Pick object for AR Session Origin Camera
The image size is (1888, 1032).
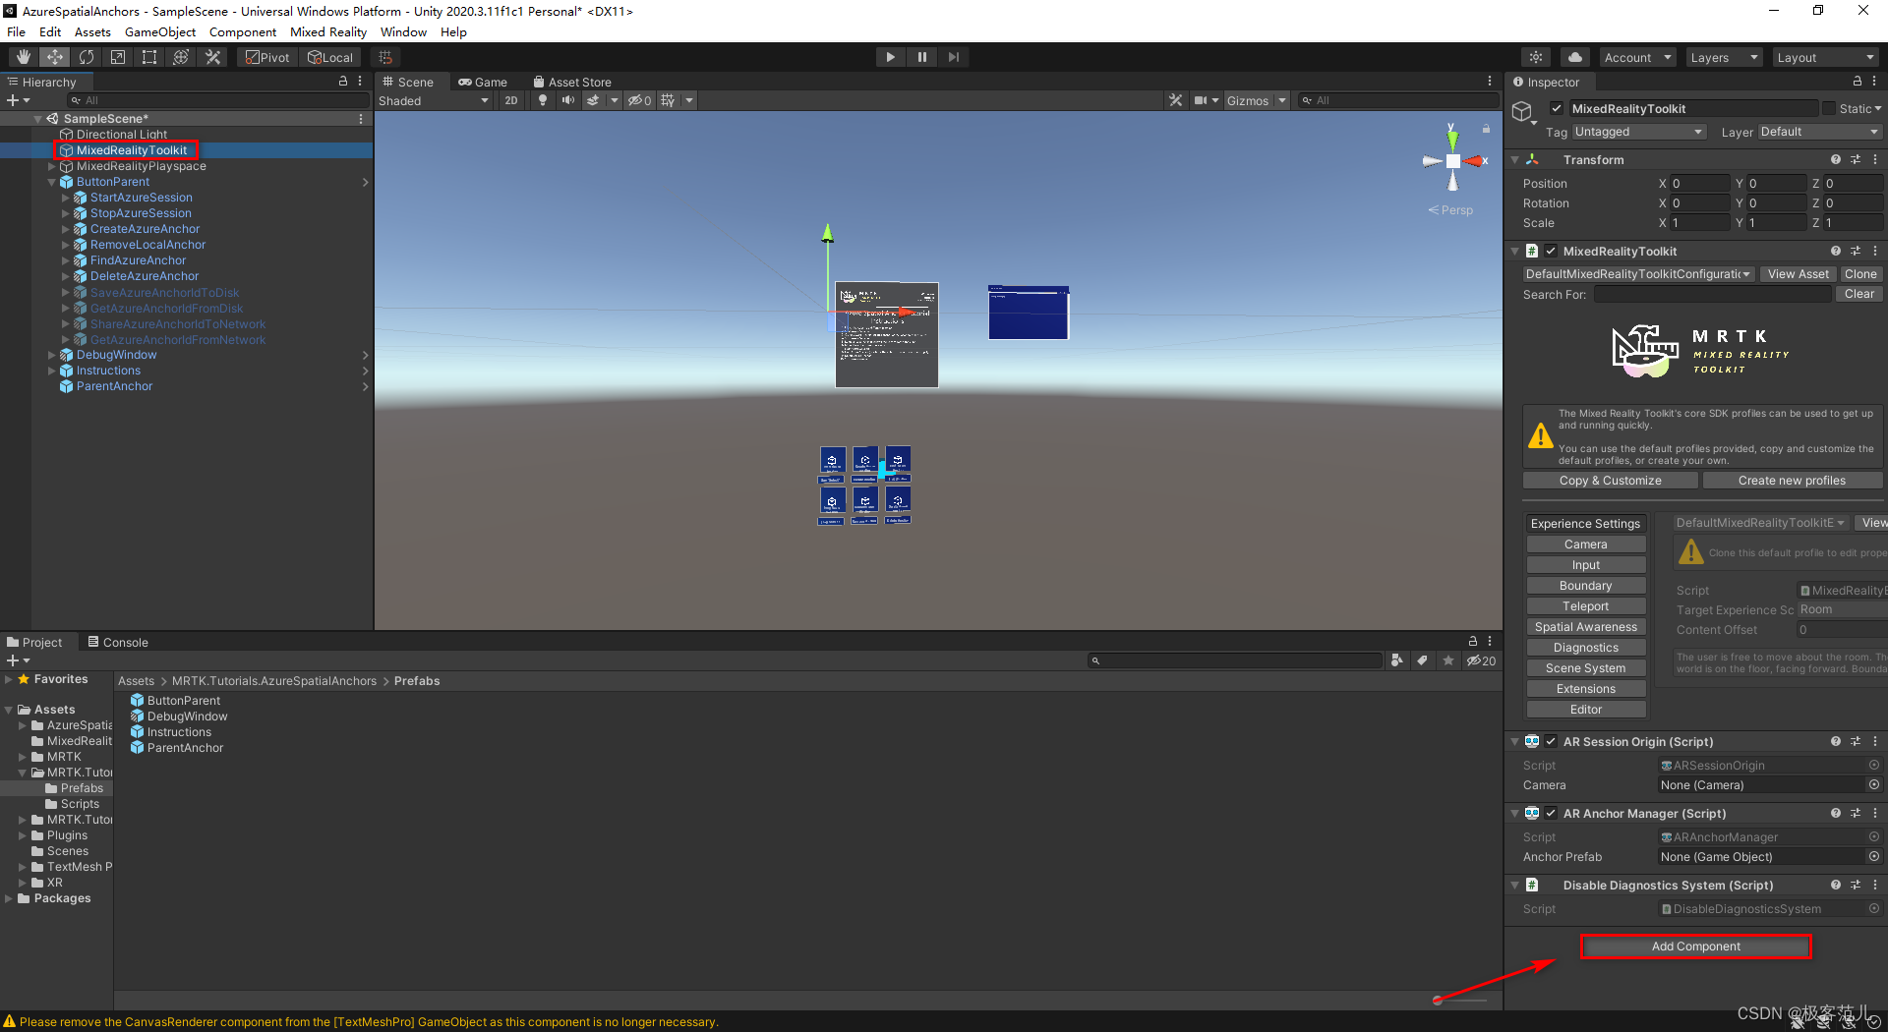click(x=1874, y=784)
